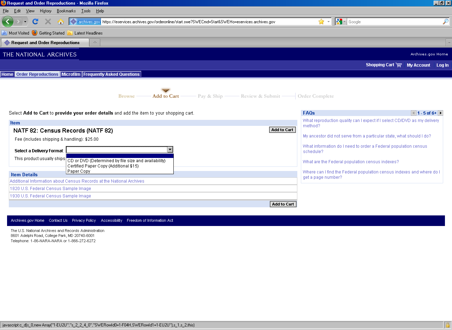Click the green Back navigation arrow

7,22
